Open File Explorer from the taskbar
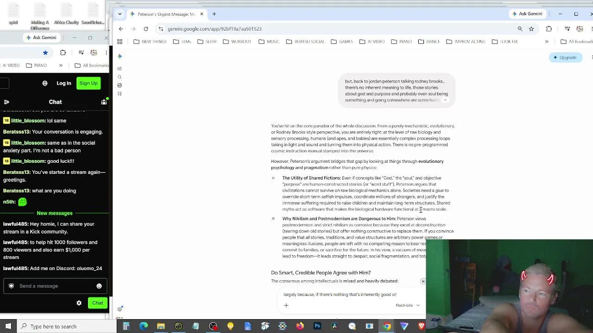 [161, 327]
